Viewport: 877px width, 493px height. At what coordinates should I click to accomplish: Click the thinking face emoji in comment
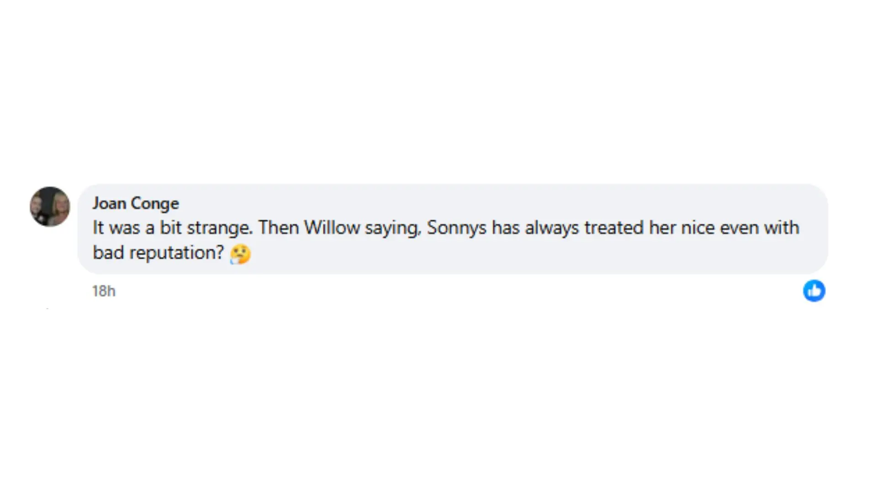[241, 254]
